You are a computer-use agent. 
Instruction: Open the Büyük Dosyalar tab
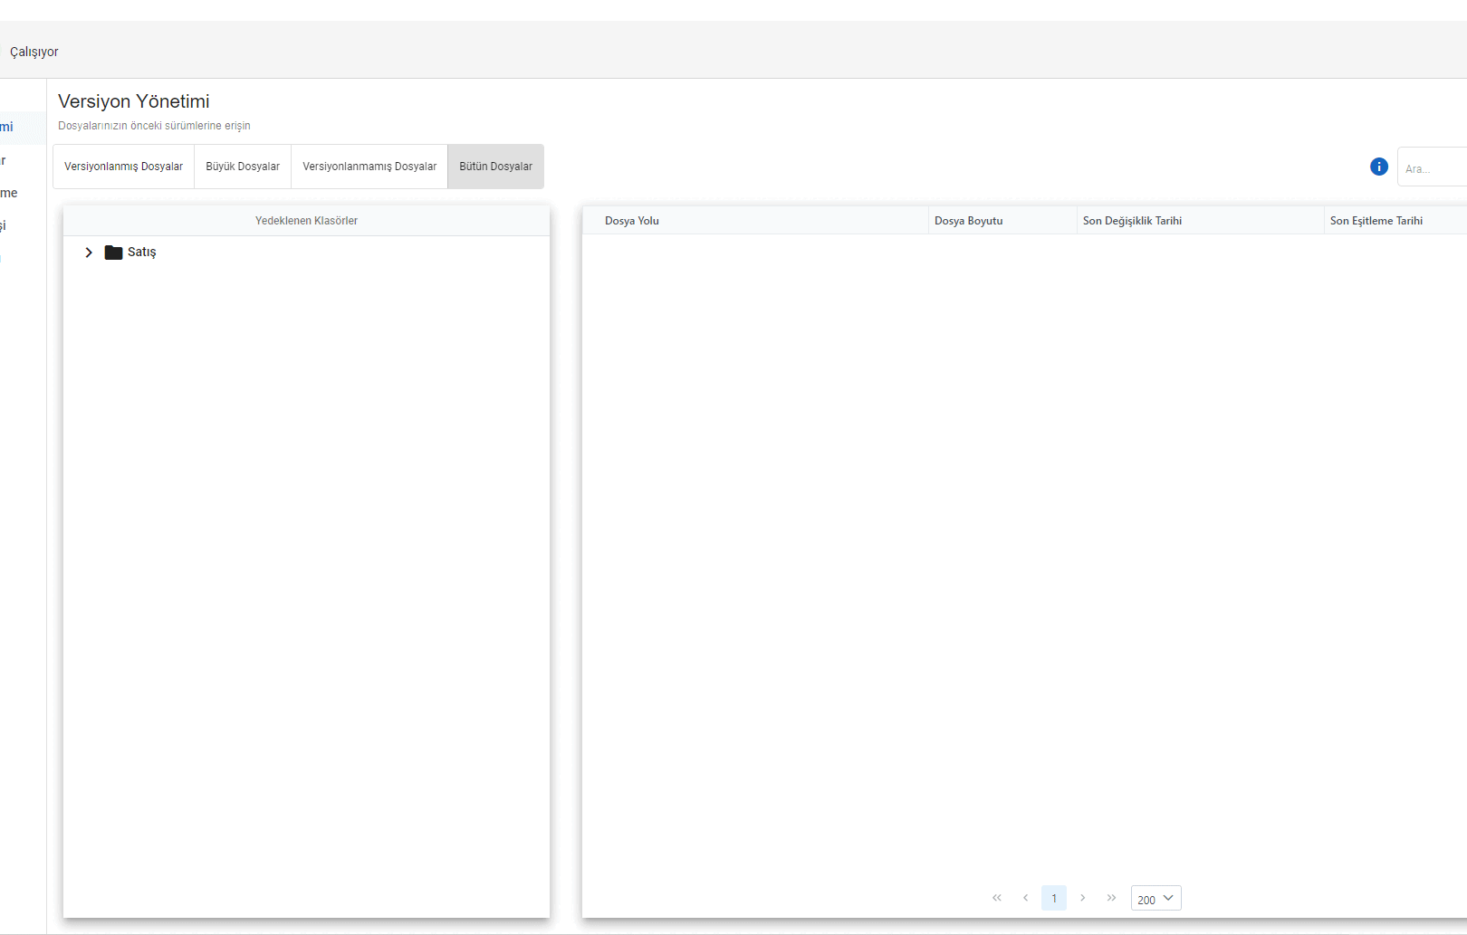click(x=243, y=167)
